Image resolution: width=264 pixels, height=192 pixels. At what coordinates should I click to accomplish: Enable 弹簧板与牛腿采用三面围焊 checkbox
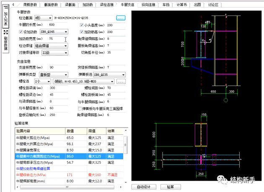(x=80, y=109)
